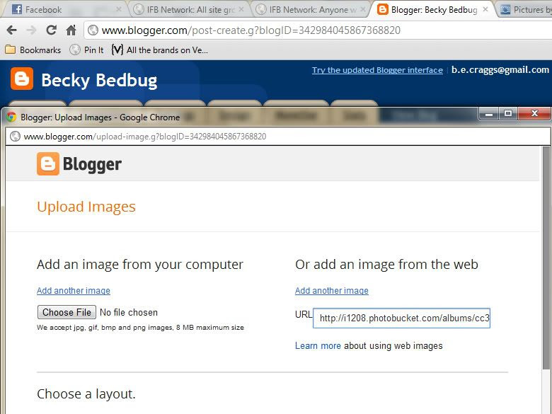Click the upload window vertical scrollbar
This screenshot has width=552, height=414.
tap(546, 258)
